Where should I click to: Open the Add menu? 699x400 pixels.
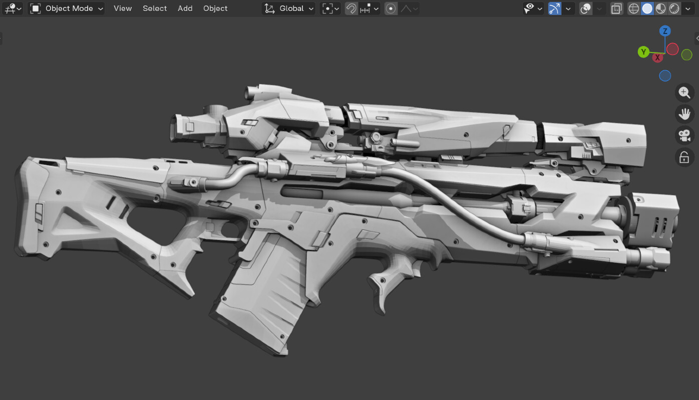click(x=185, y=8)
